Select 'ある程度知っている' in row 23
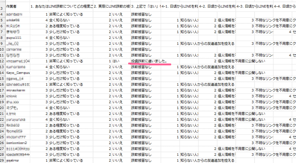Viewport: 296px width, 163px height. tap(64, 125)
